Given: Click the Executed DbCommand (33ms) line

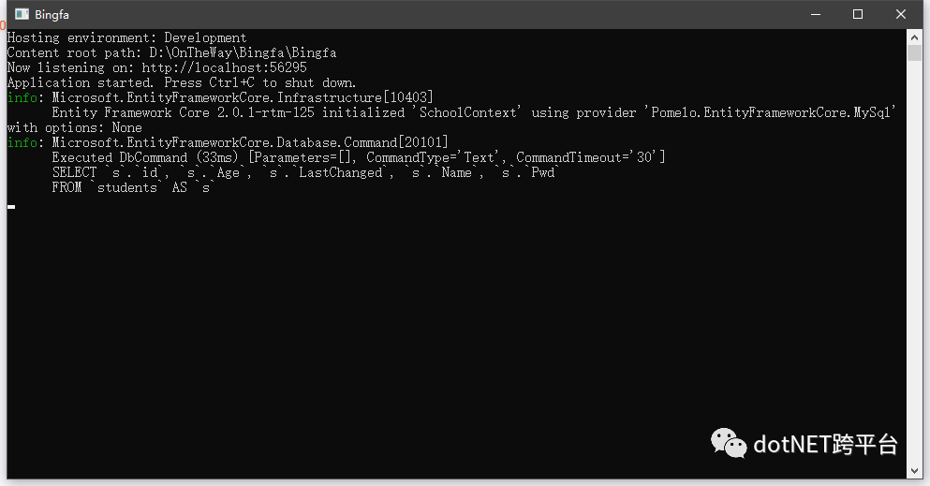Looking at the screenshot, I should (x=359, y=157).
